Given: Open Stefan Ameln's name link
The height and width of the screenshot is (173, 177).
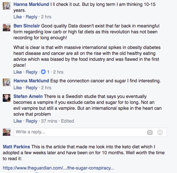Looking at the screenshot, I should pyautogui.click(x=28, y=96).
